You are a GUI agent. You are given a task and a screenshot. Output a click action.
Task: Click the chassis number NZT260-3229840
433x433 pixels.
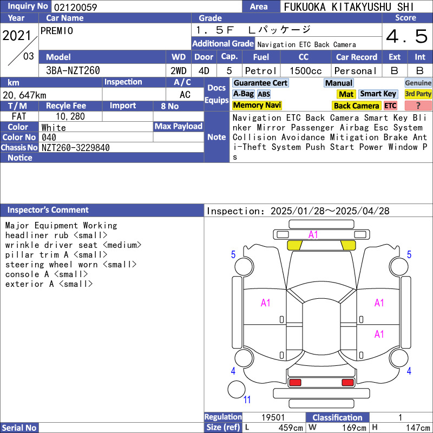(76, 148)
